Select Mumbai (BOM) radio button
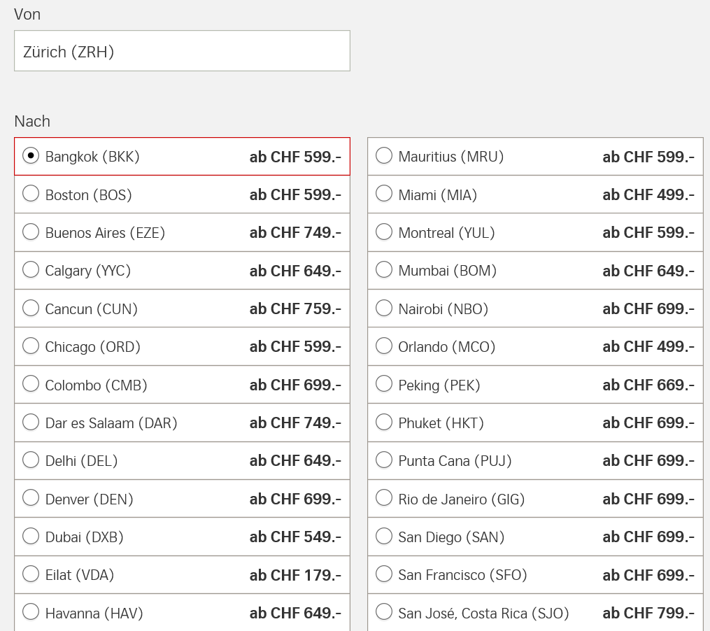Image resolution: width=710 pixels, height=631 pixels. [384, 270]
